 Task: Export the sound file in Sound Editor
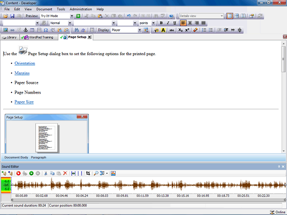(10, 173)
